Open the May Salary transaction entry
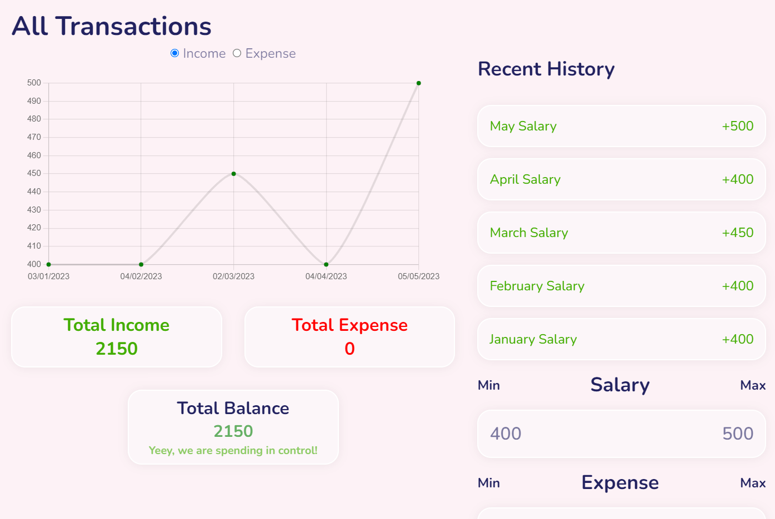 621,126
